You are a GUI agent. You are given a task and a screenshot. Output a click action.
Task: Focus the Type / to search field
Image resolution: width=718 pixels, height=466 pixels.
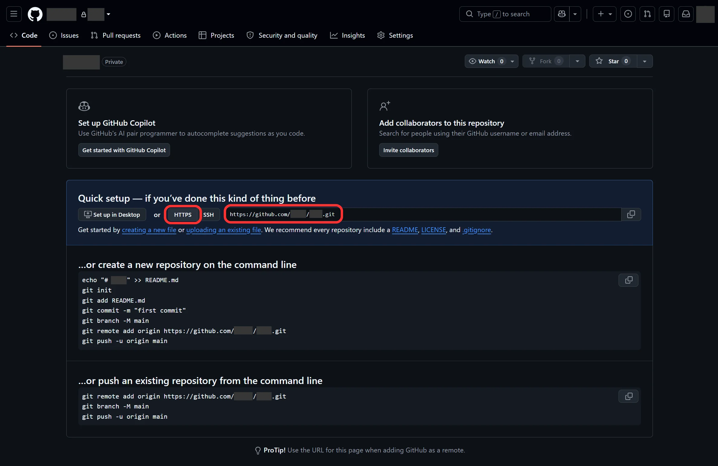click(x=505, y=14)
